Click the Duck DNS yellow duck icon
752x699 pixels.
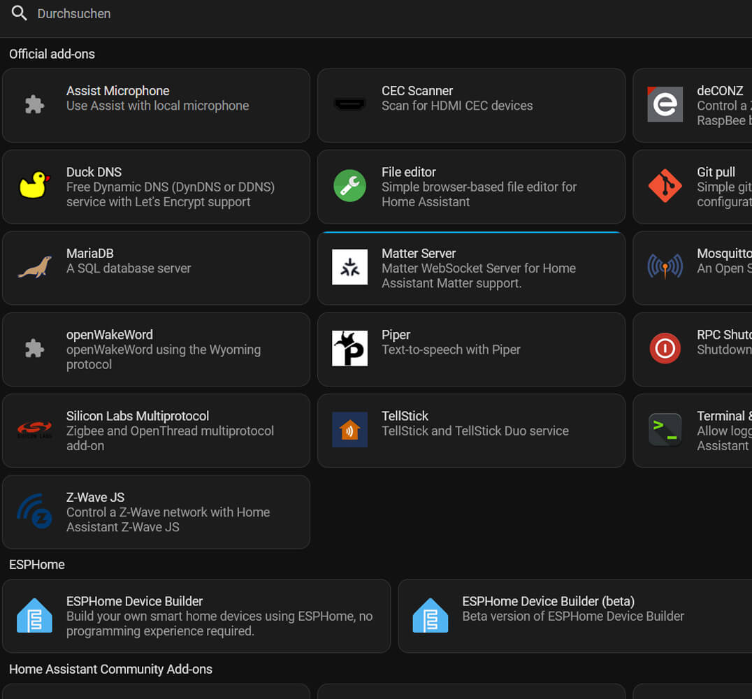[34, 187]
